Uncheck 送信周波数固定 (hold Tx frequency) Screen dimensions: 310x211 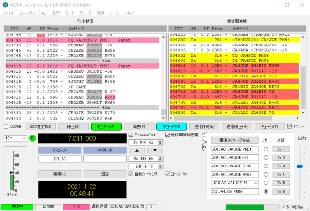click(167, 135)
